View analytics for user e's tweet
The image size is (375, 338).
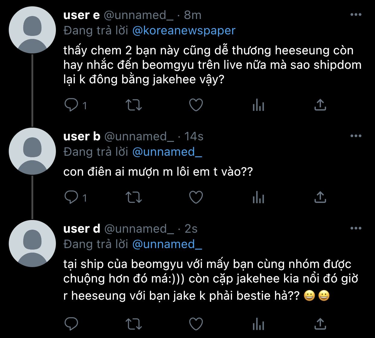[x=258, y=105]
